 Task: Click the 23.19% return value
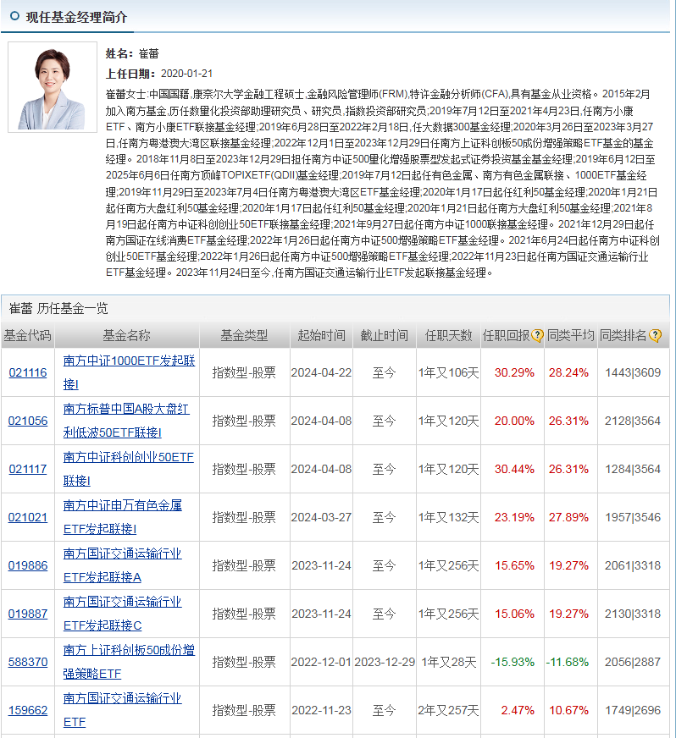[514, 517]
